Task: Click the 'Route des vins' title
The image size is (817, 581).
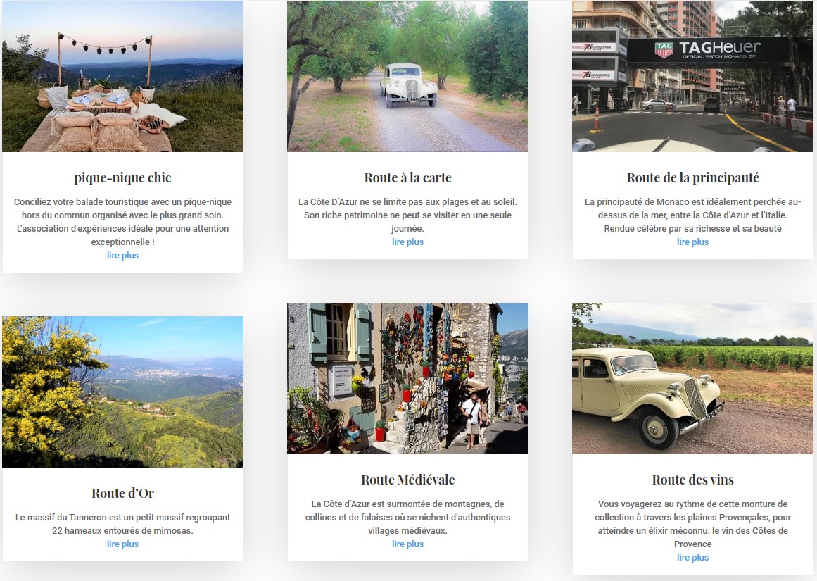Action: [693, 480]
